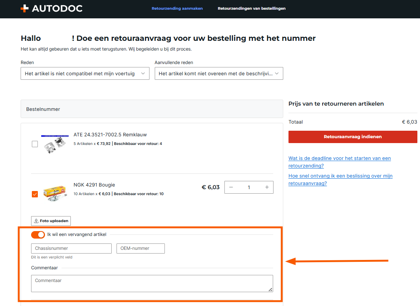
Task: Check the ATE Remklauw checkbox
Action: click(x=35, y=144)
